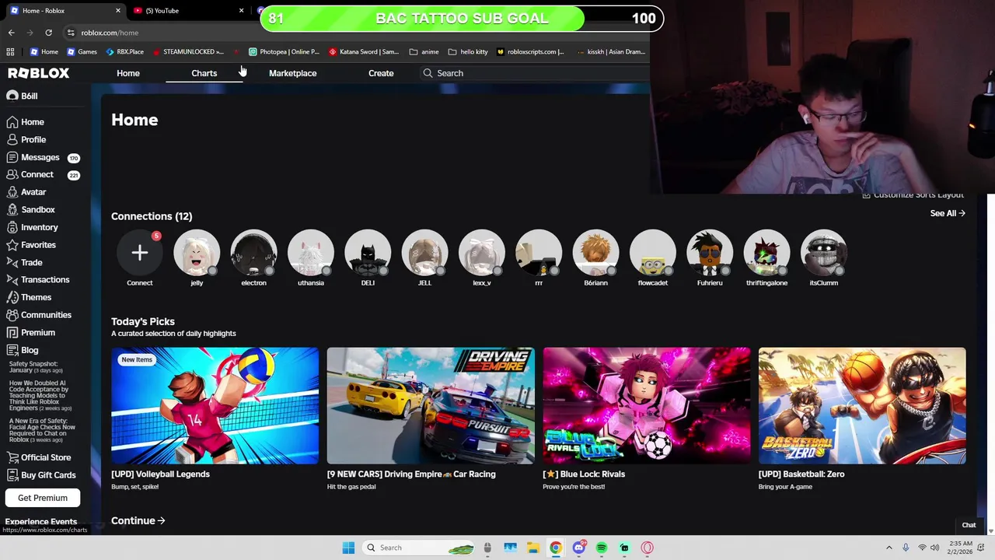Image resolution: width=995 pixels, height=560 pixels.
Task: Open DELI's Batman avatar in Connections
Action: 368,253
